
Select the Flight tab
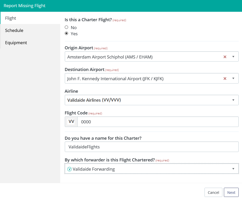10,18
